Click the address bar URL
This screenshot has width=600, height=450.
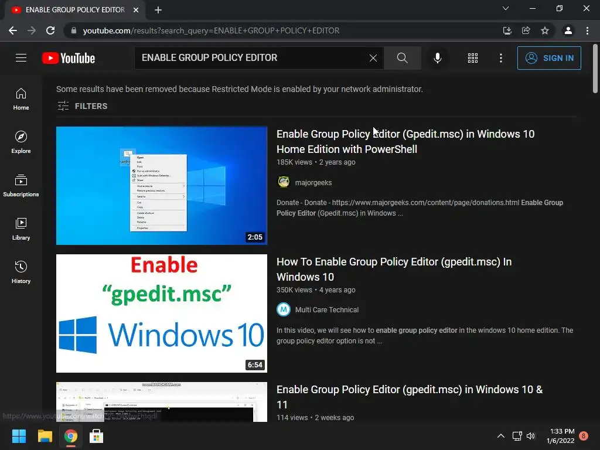pos(211,30)
